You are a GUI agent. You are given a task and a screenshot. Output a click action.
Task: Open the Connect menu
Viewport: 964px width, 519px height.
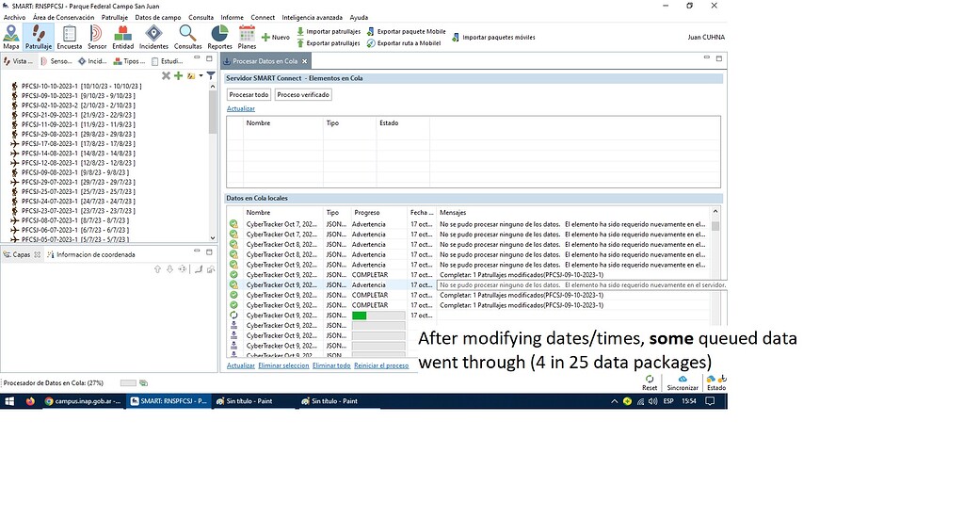pyautogui.click(x=263, y=17)
